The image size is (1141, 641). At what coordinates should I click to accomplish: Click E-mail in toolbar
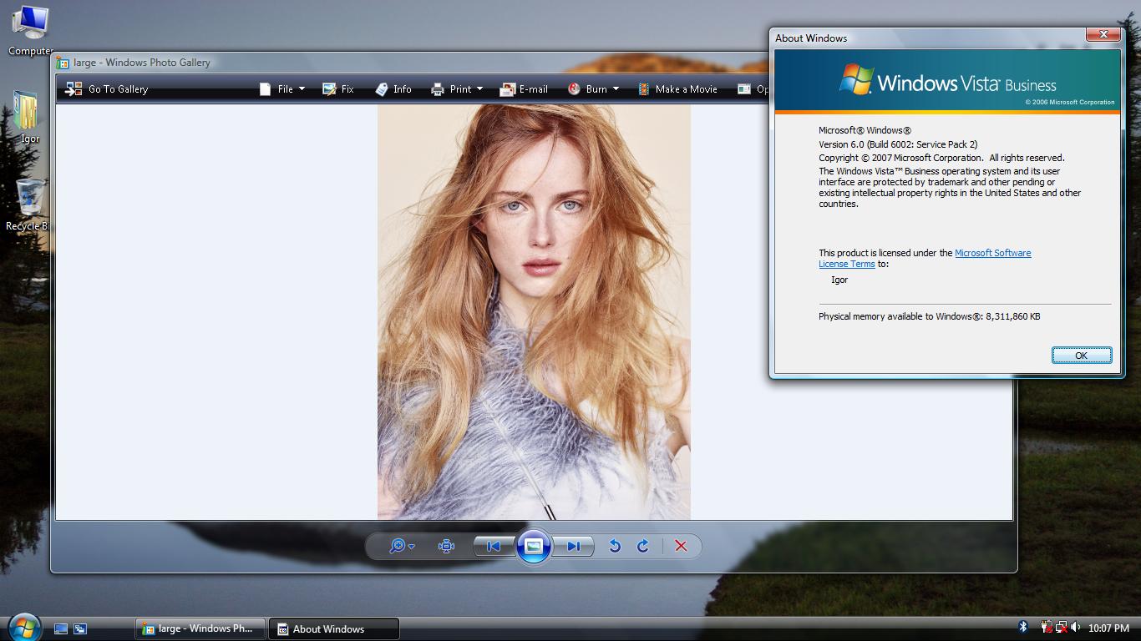coord(524,89)
